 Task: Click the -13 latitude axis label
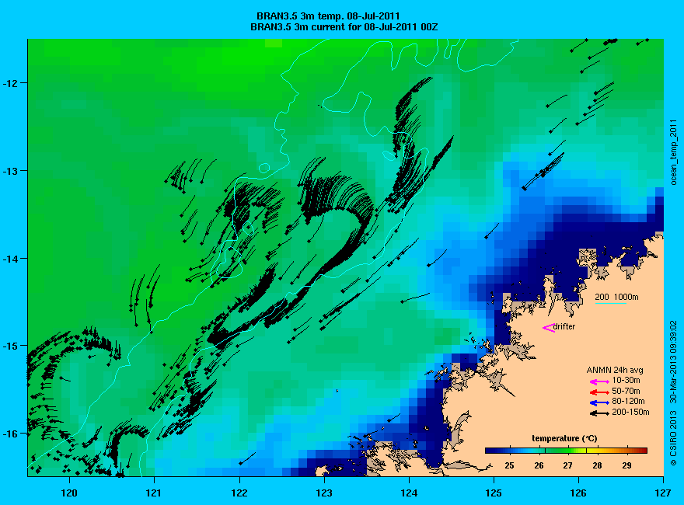coord(9,170)
